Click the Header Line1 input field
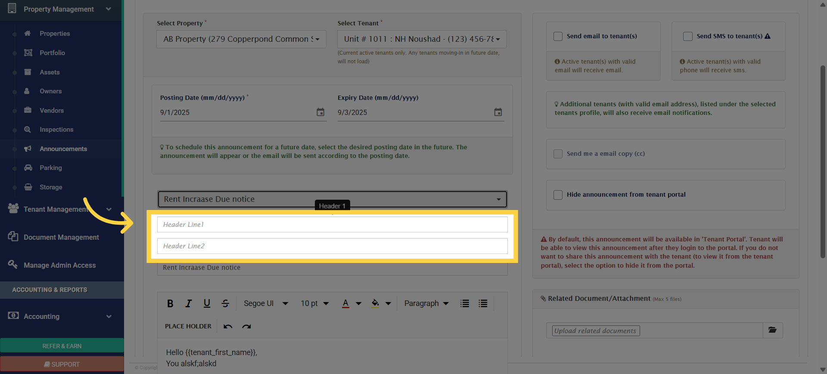The height and width of the screenshot is (374, 827). pos(332,225)
